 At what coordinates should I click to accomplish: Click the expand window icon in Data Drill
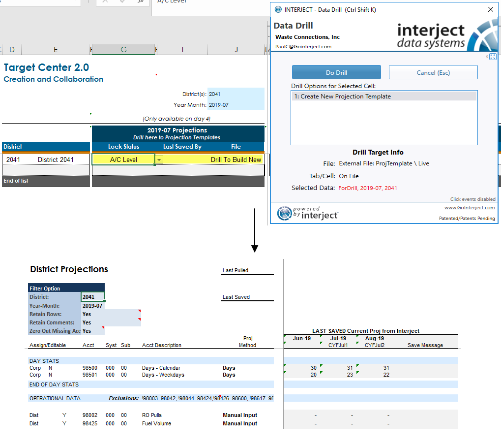coord(493,57)
